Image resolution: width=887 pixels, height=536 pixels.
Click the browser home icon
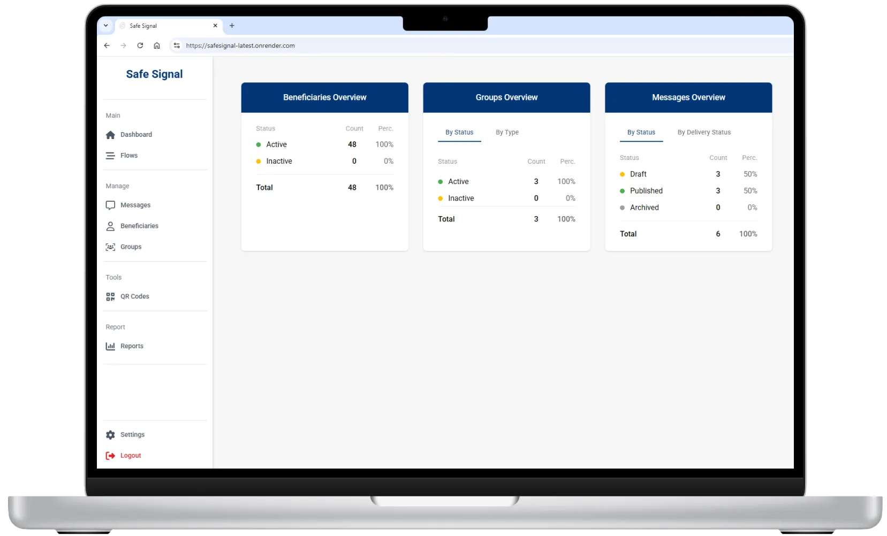tap(157, 45)
